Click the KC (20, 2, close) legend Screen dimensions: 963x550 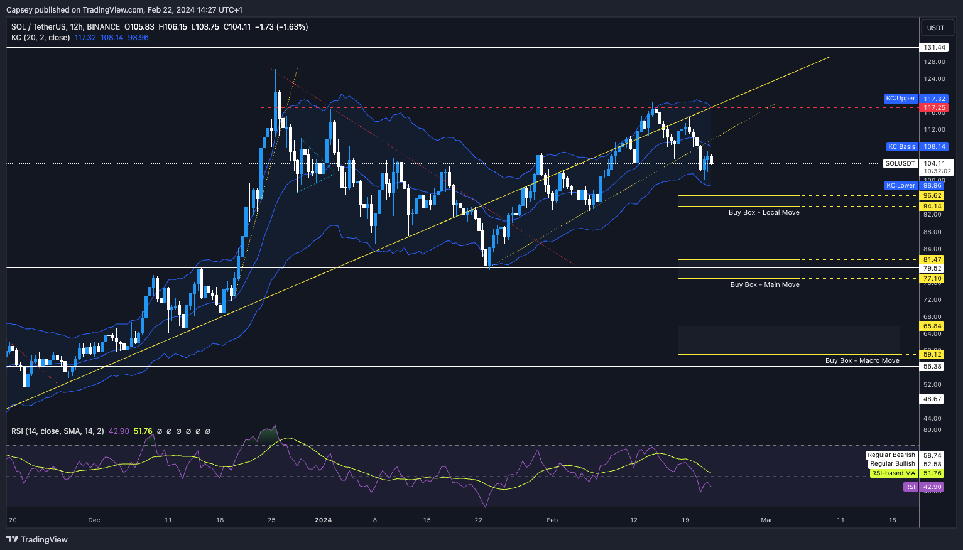[x=40, y=38]
